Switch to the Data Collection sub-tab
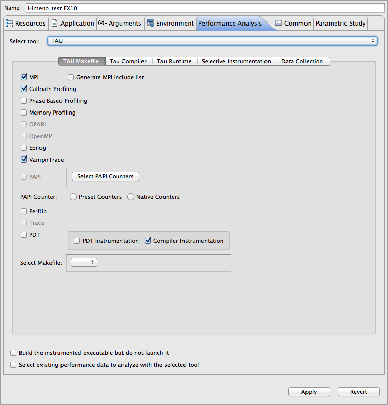388x405 pixels. [302, 61]
